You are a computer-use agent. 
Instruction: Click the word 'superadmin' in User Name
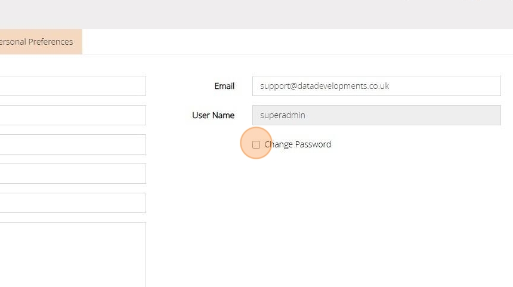coord(283,115)
